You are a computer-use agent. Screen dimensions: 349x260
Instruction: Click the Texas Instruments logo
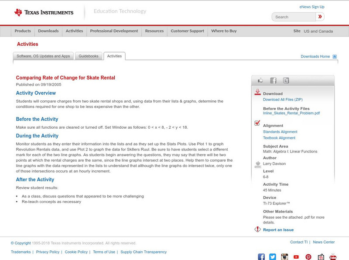[44, 12]
